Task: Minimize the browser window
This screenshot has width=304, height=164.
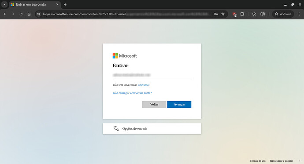Action: [285, 5]
